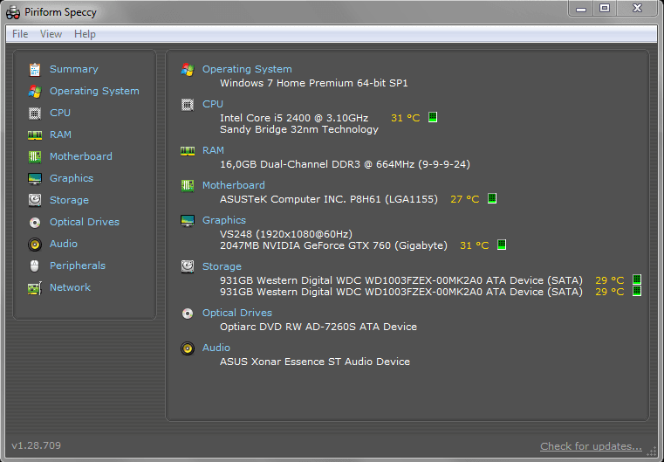Image resolution: width=664 pixels, height=462 pixels.
Task: Click the Motherboard icon in sidebar
Action: coord(35,156)
